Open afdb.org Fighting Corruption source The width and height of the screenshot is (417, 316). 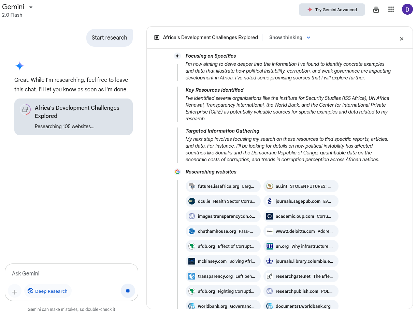(x=223, y=291)
